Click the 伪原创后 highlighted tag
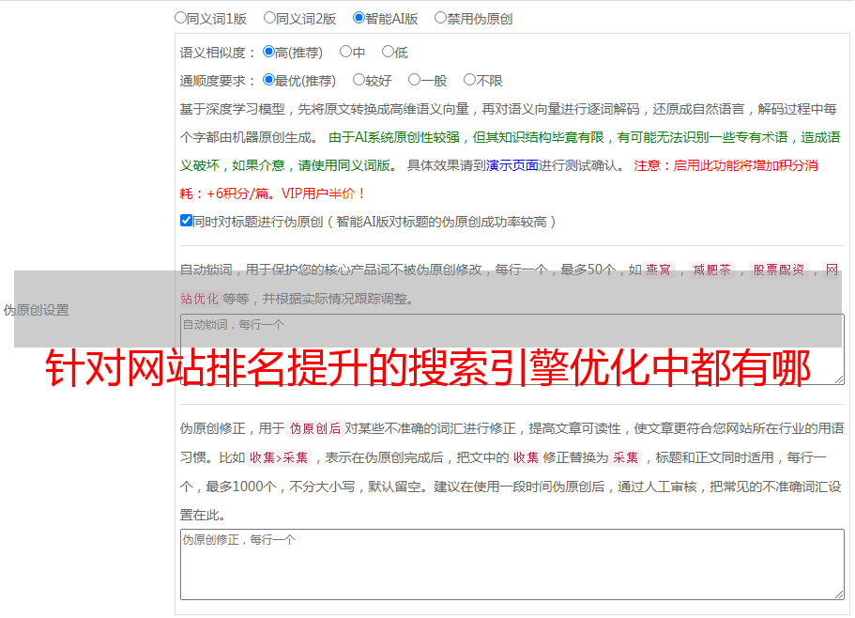The image size is (855, 618). [x=315, y=428]
